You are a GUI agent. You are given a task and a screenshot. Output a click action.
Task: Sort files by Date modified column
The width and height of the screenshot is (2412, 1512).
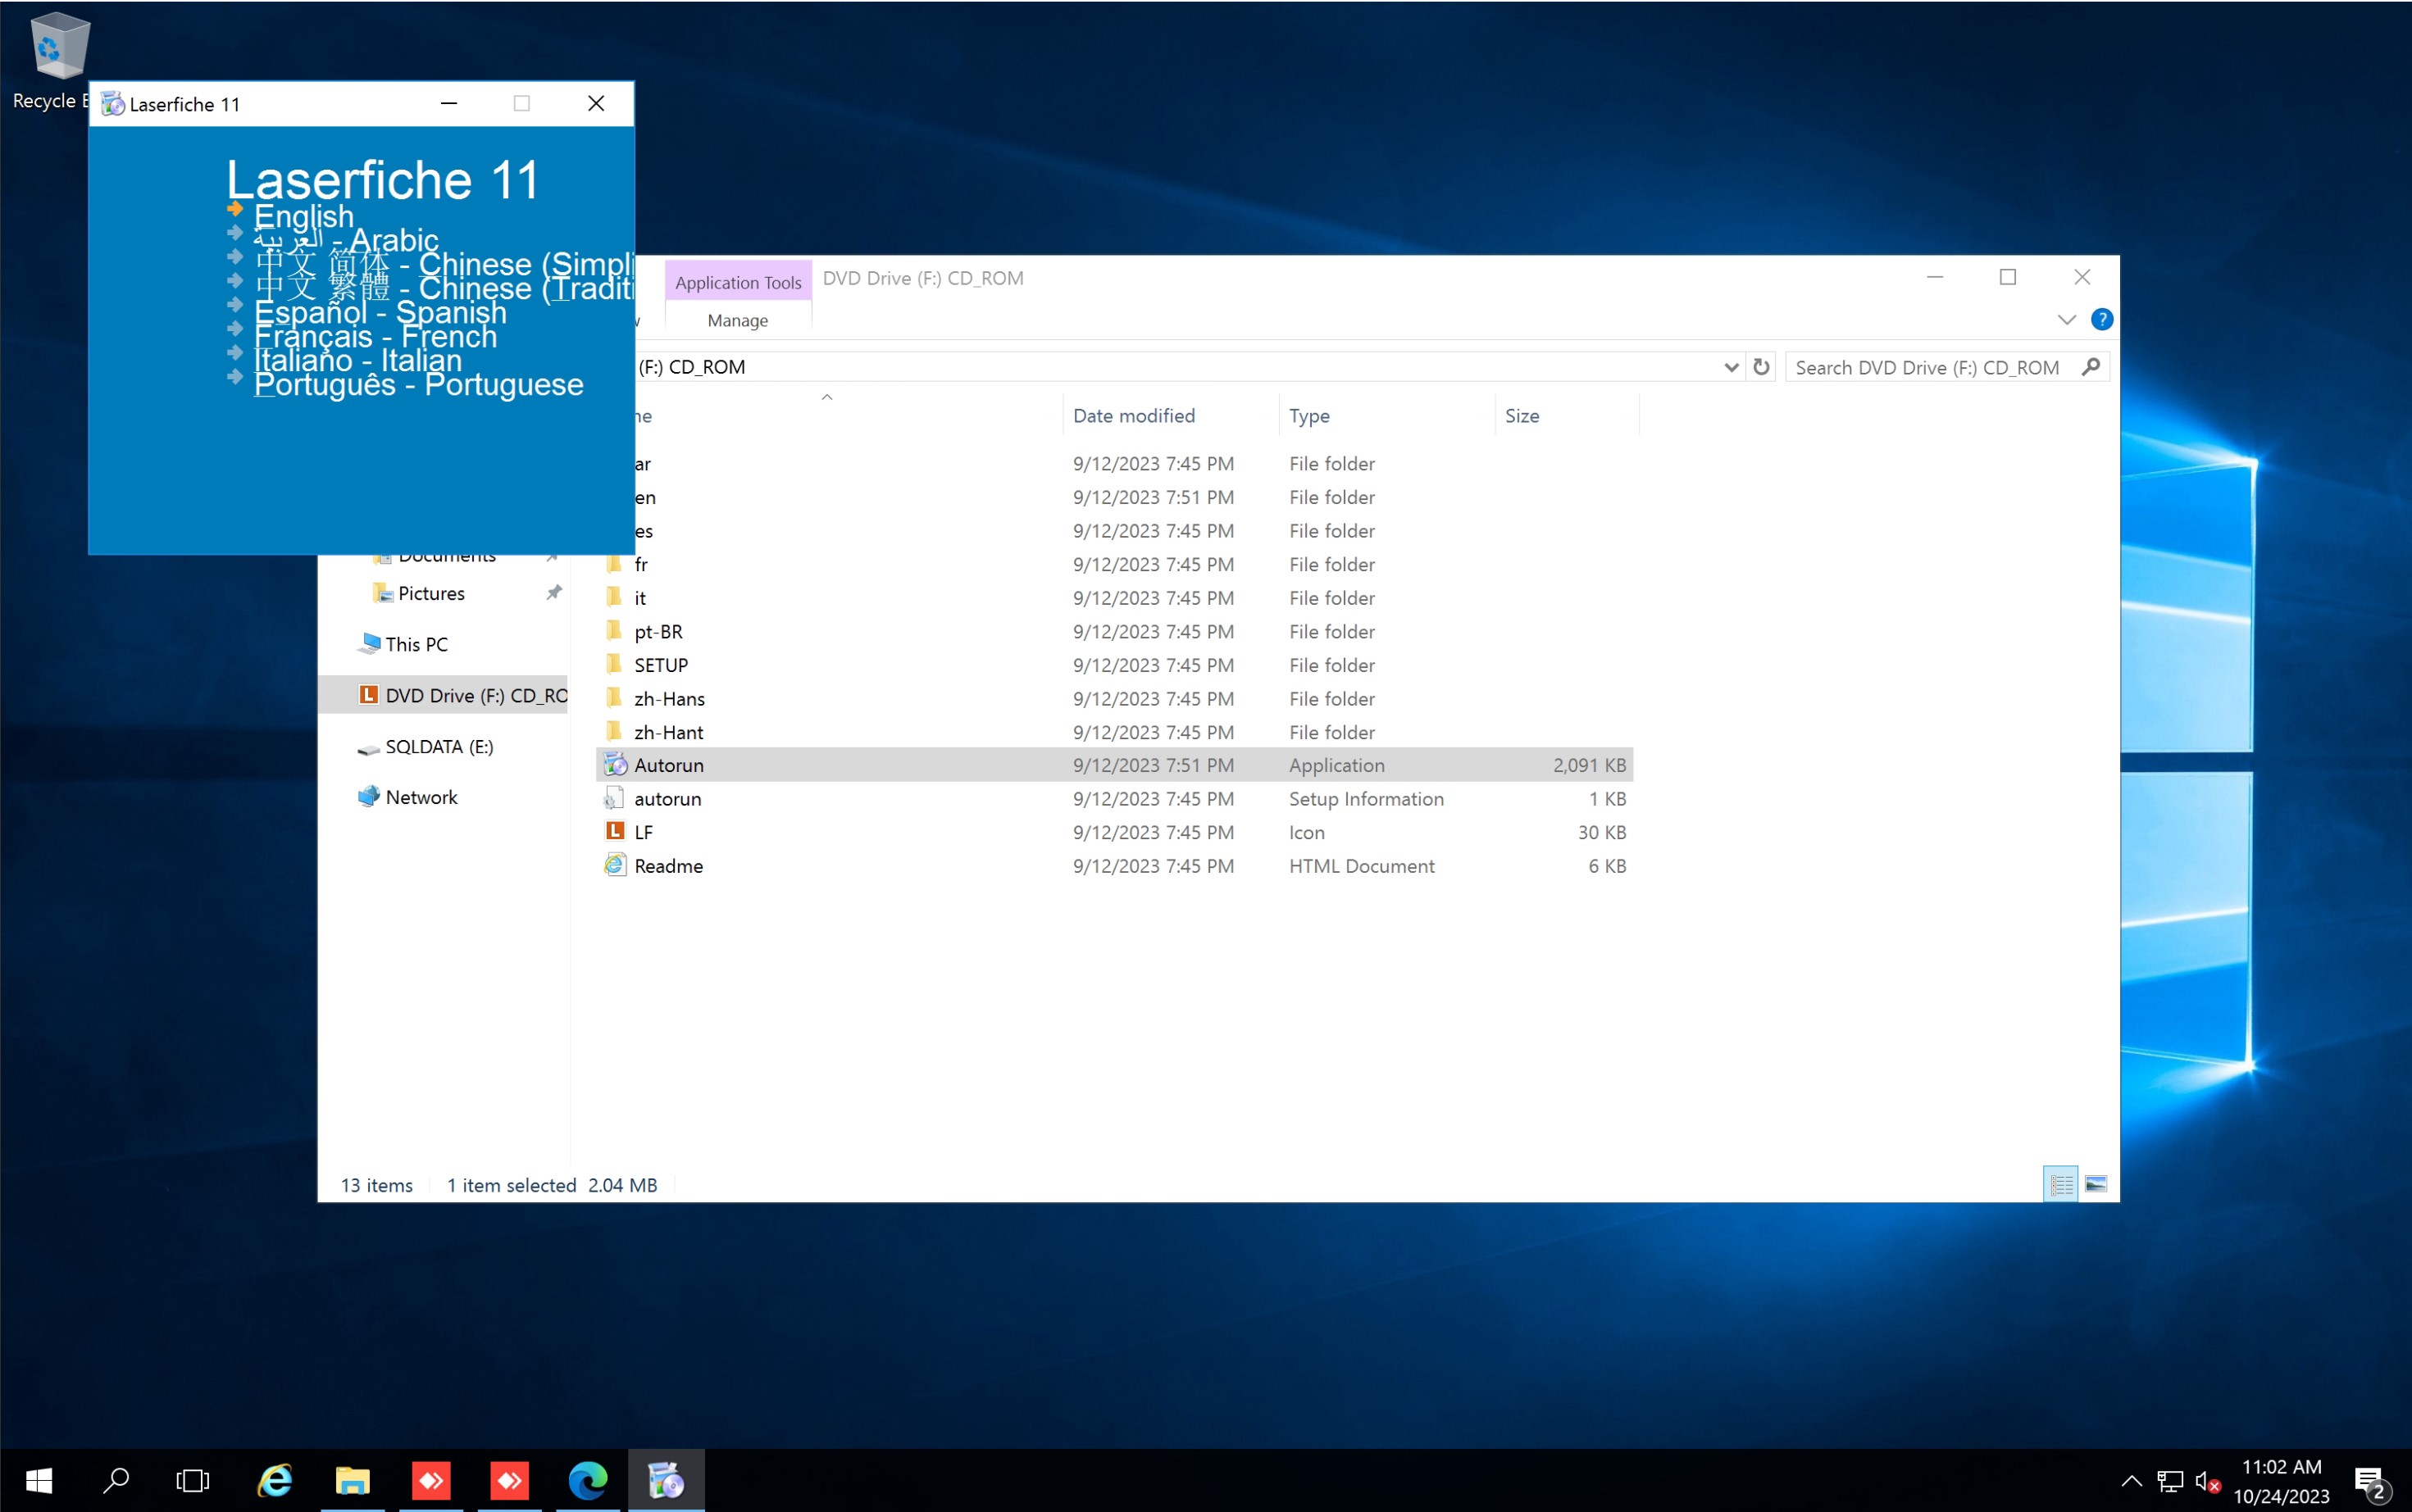click(1134, 415)
